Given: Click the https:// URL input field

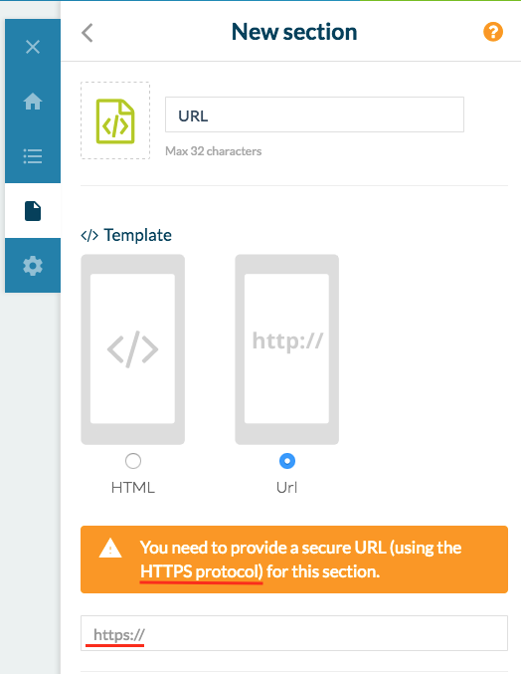Looking at the screenshot, I should coord(294,633).
